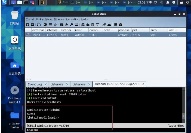This screenshot has width=191, height=133.
Task: Click the beacon> command input field
Action: tap(106, 130)
